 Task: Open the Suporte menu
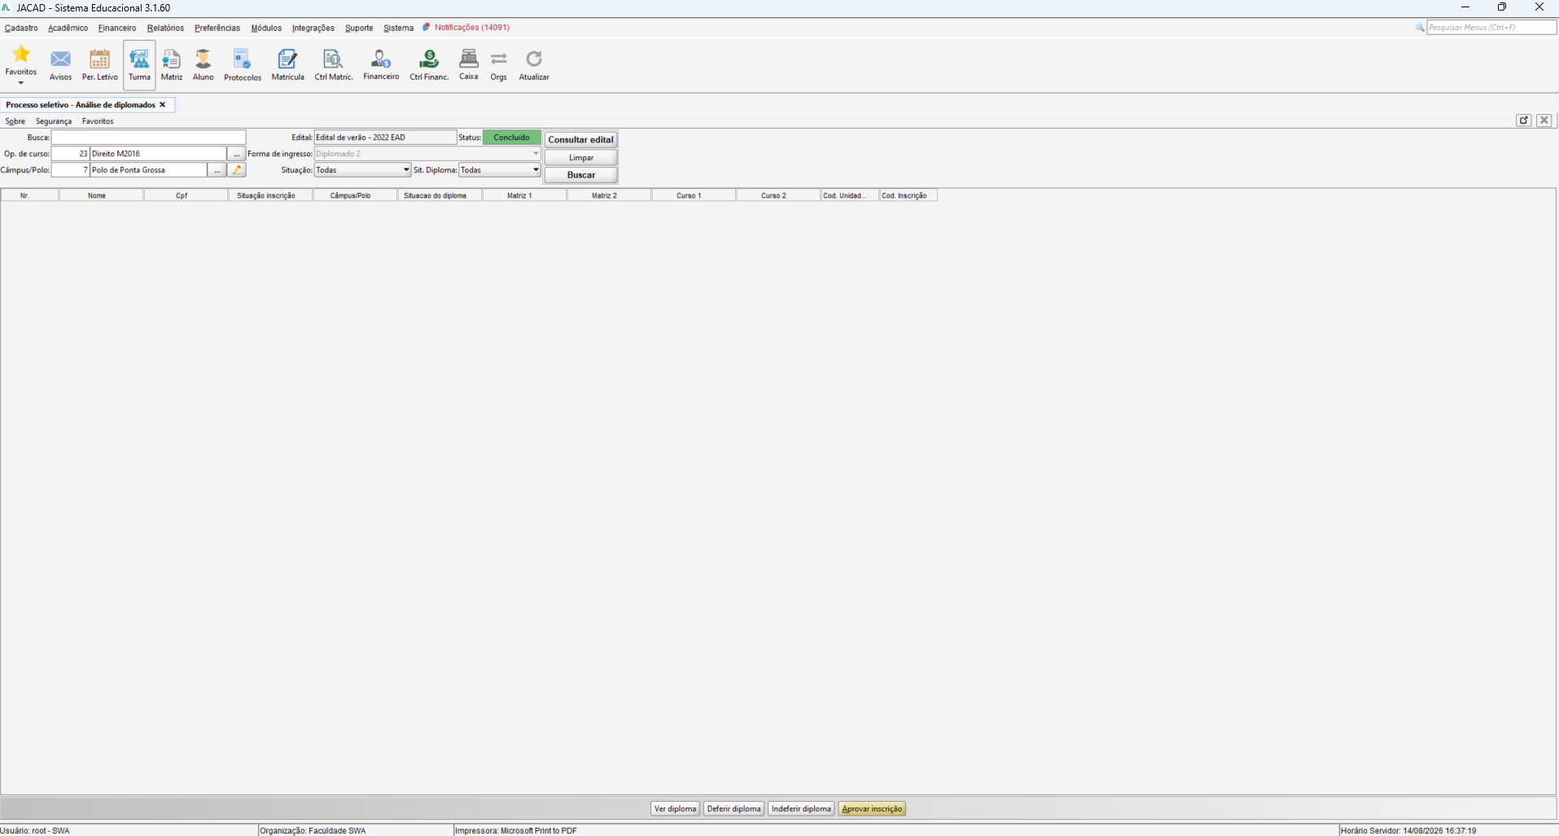click(359, 28)
